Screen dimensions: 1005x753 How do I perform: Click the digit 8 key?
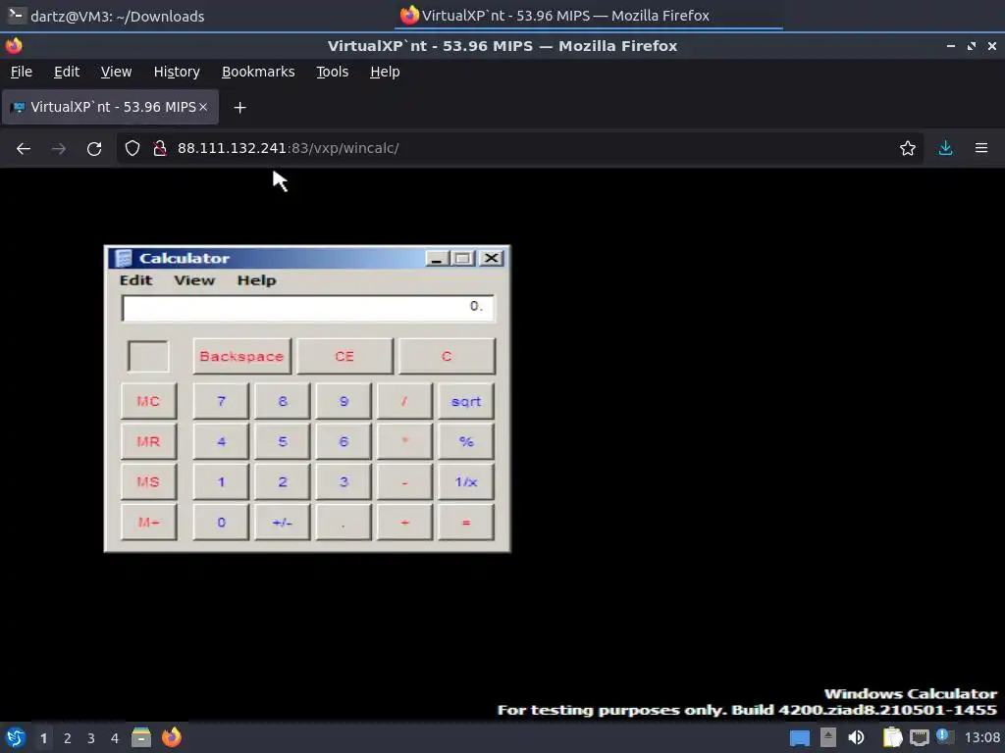tap(282, 401)
